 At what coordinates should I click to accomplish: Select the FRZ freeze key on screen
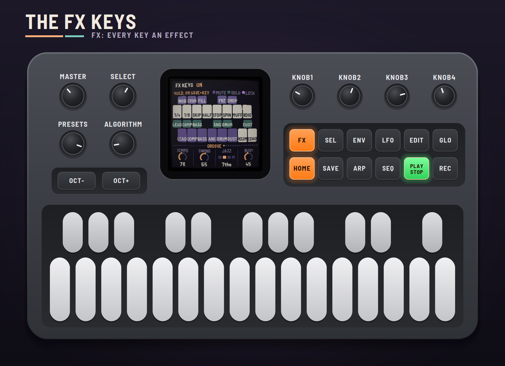tap(222, 100)
